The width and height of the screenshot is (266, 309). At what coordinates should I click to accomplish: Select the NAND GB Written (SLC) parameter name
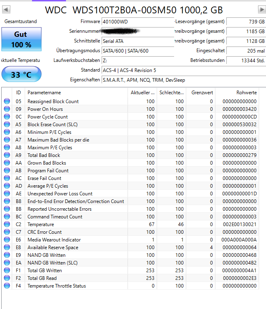click(53, 262)
